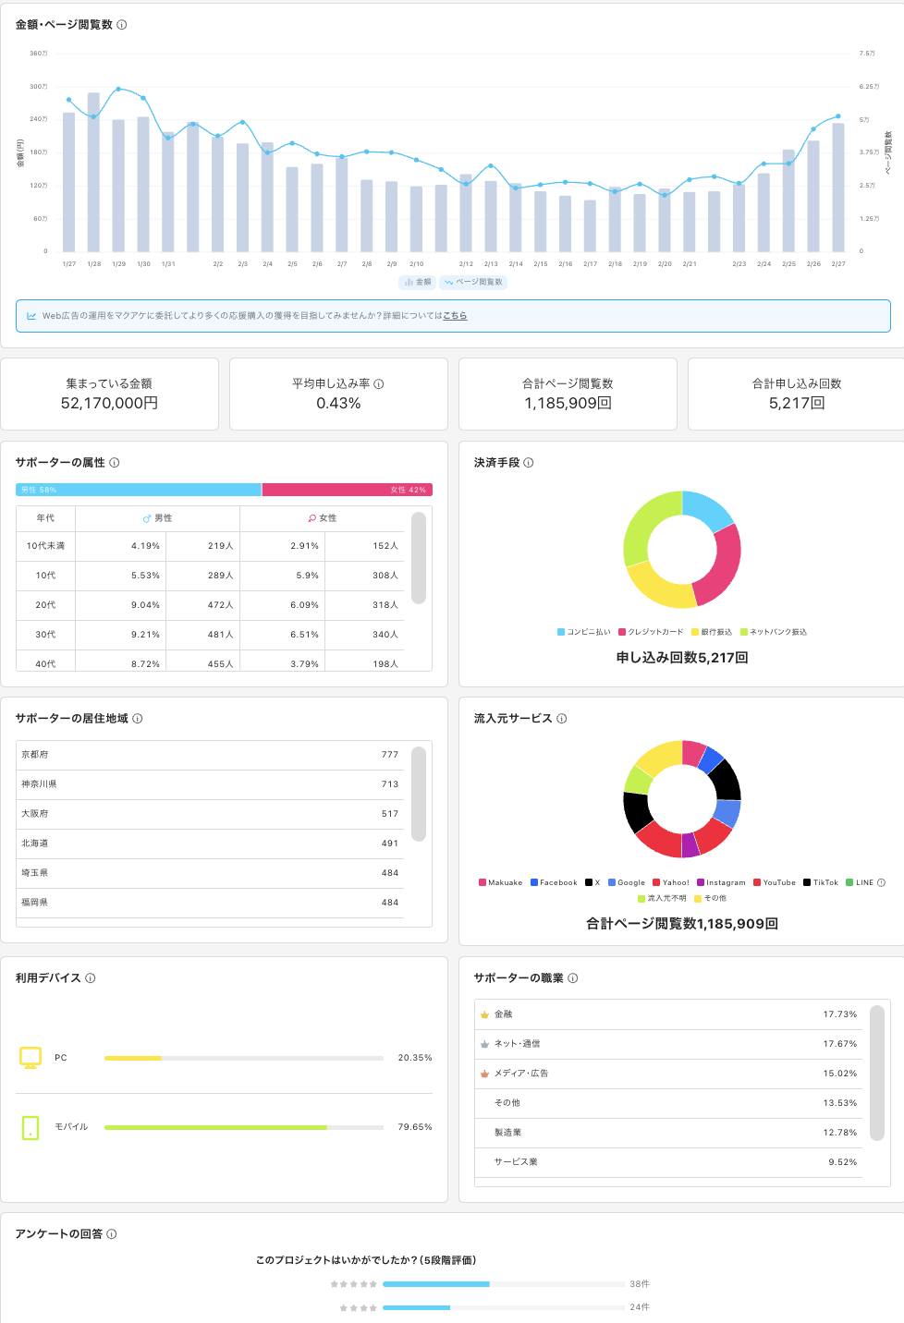
Task: Toggle Instagram in traffic source legend
Action: coord(721,882)
